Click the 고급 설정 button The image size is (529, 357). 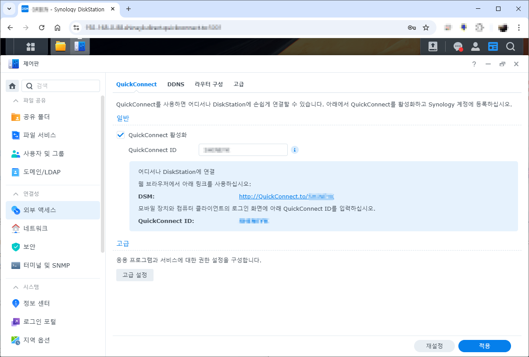click(x=135, y=275)
